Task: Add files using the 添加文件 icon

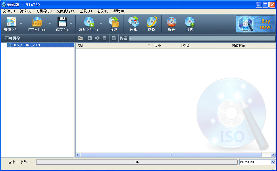Action: (89, 23)
